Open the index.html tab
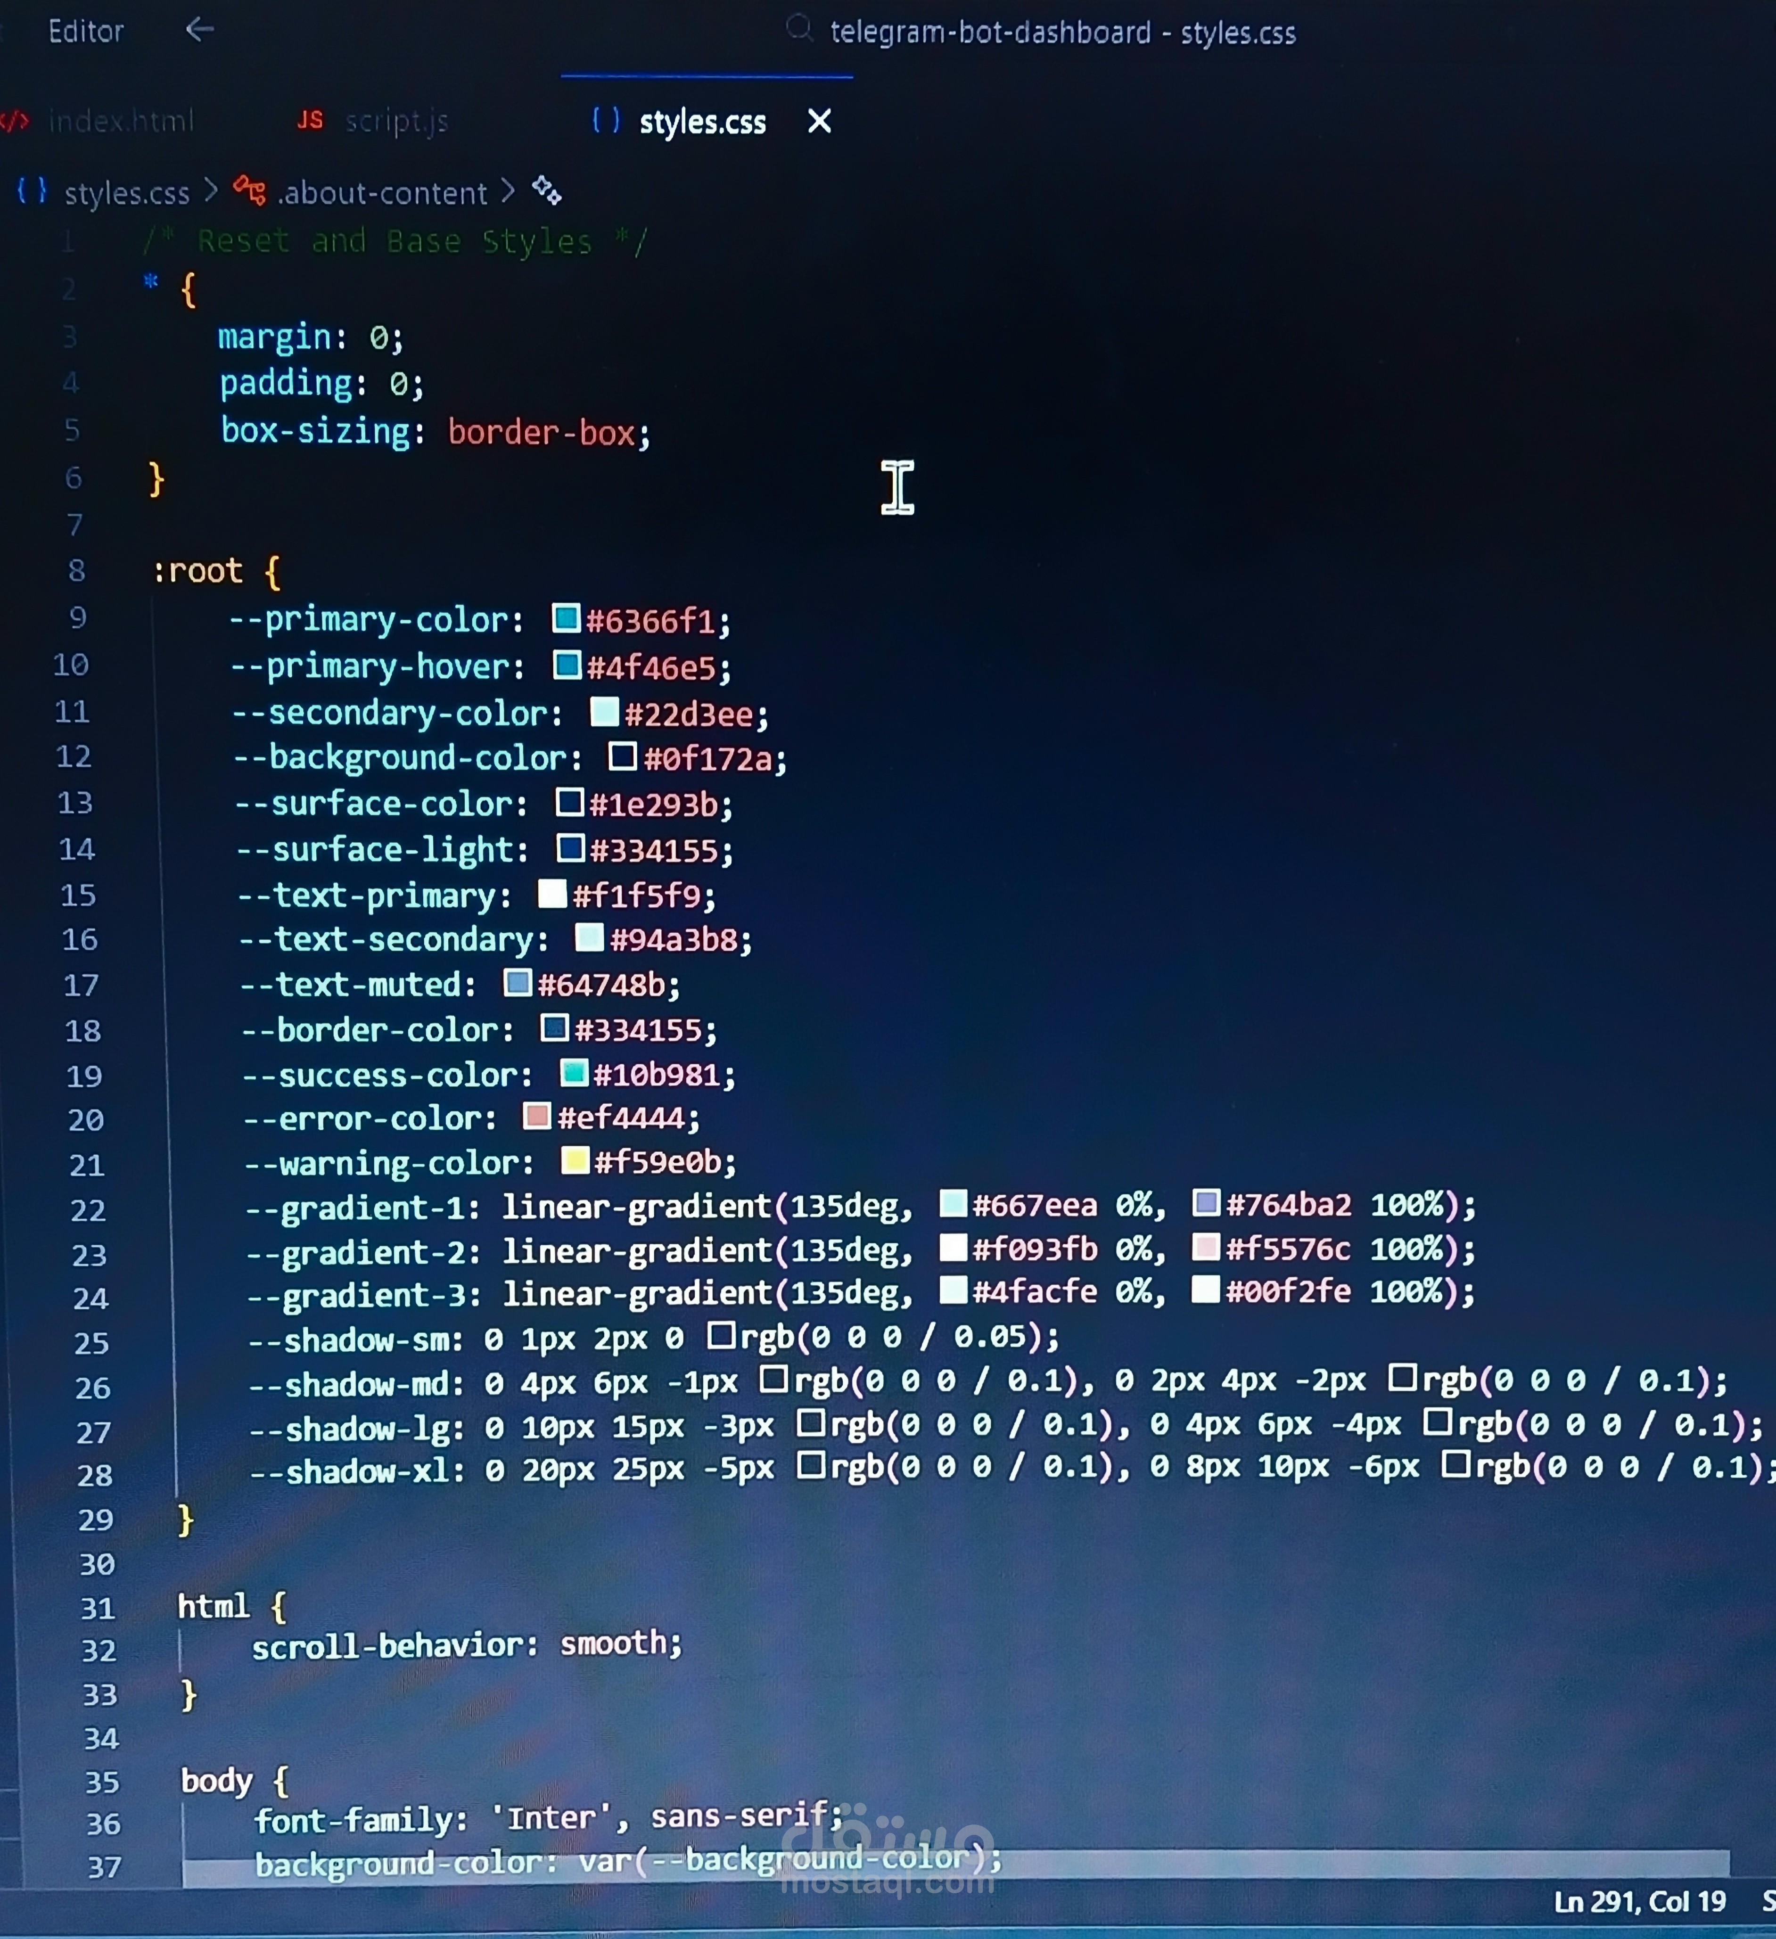This screenshot has height=1939, width=1776. click(121, 121)
